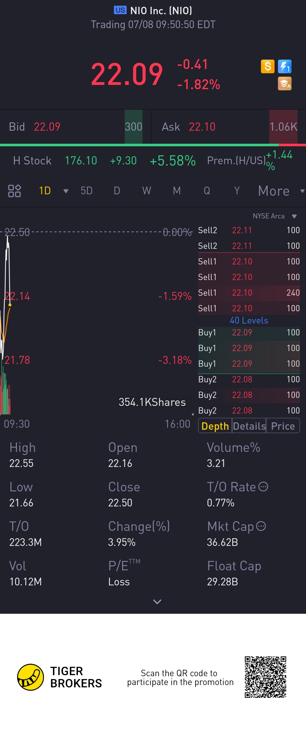Switch order book to Depth view
Viewport: 306px width, 741px height.
coord(215,426)
